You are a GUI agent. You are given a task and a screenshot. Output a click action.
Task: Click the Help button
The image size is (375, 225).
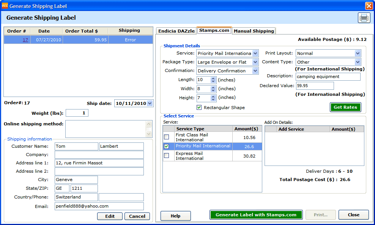point(175,216)
